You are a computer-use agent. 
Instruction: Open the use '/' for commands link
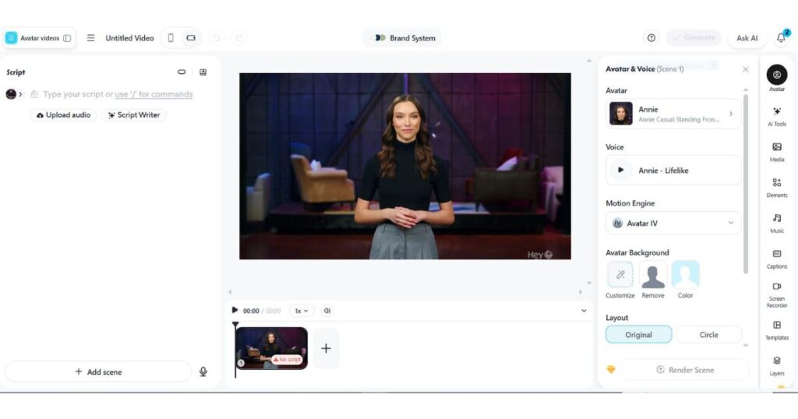(154, 94)
